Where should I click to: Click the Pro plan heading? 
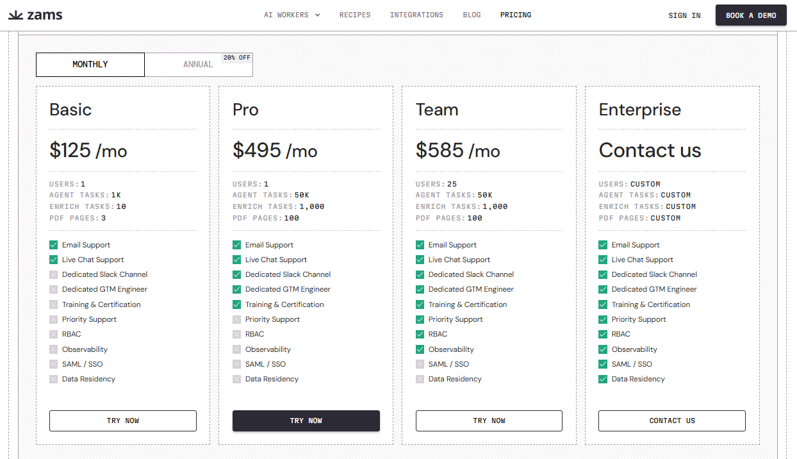point(245,110)
